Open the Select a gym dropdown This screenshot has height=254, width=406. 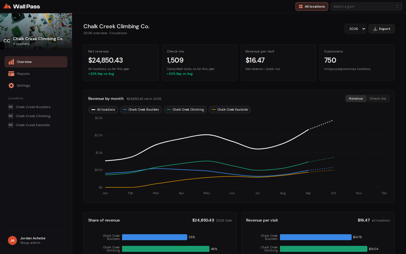pos(366,6)
